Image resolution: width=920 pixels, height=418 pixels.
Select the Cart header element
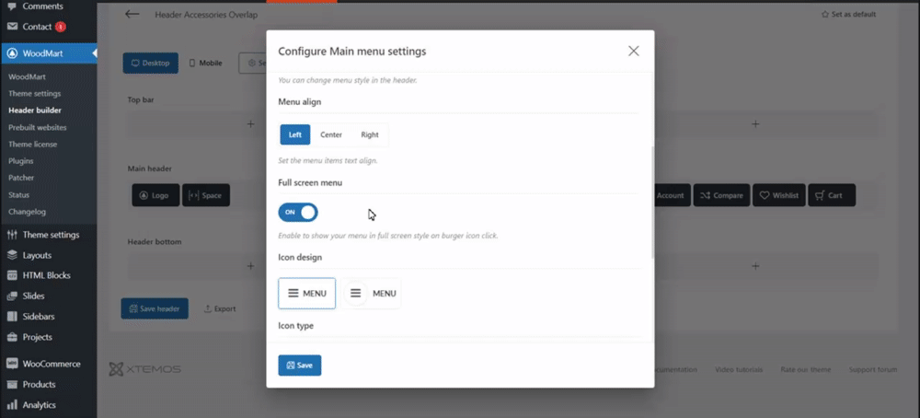pos(832,195)
